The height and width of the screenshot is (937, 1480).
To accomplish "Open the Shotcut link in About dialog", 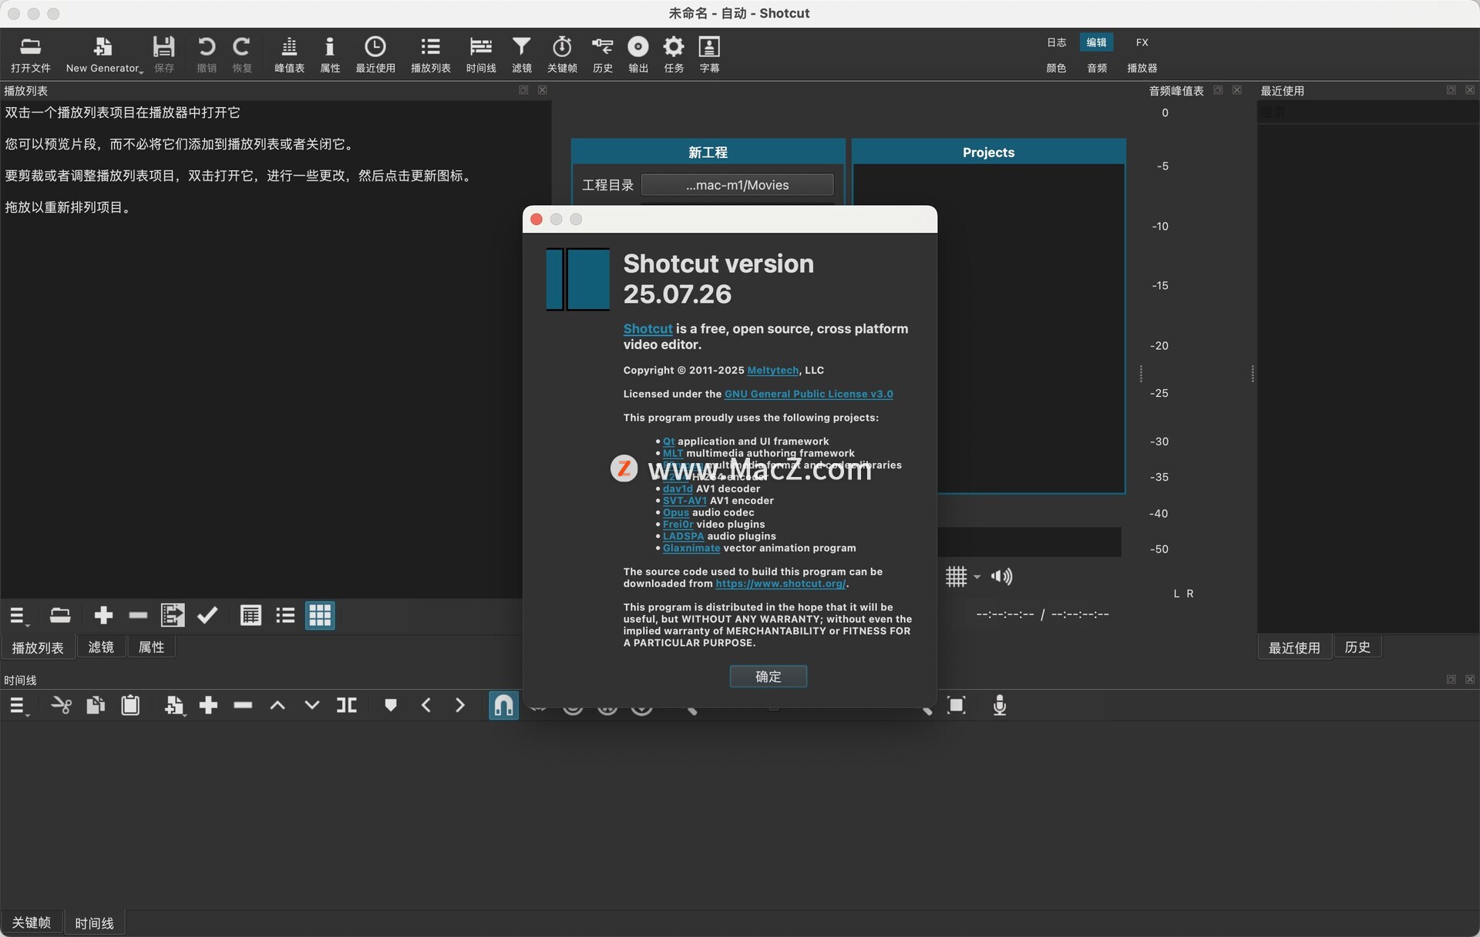I will pyautogui.click(x=647, y=329).
